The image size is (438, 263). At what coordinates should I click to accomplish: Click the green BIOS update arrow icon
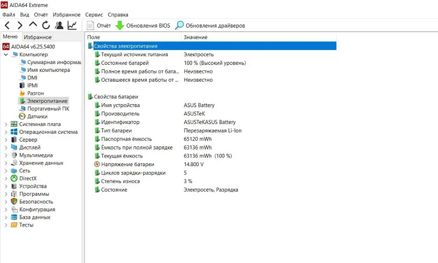click(x=120, y=25)
